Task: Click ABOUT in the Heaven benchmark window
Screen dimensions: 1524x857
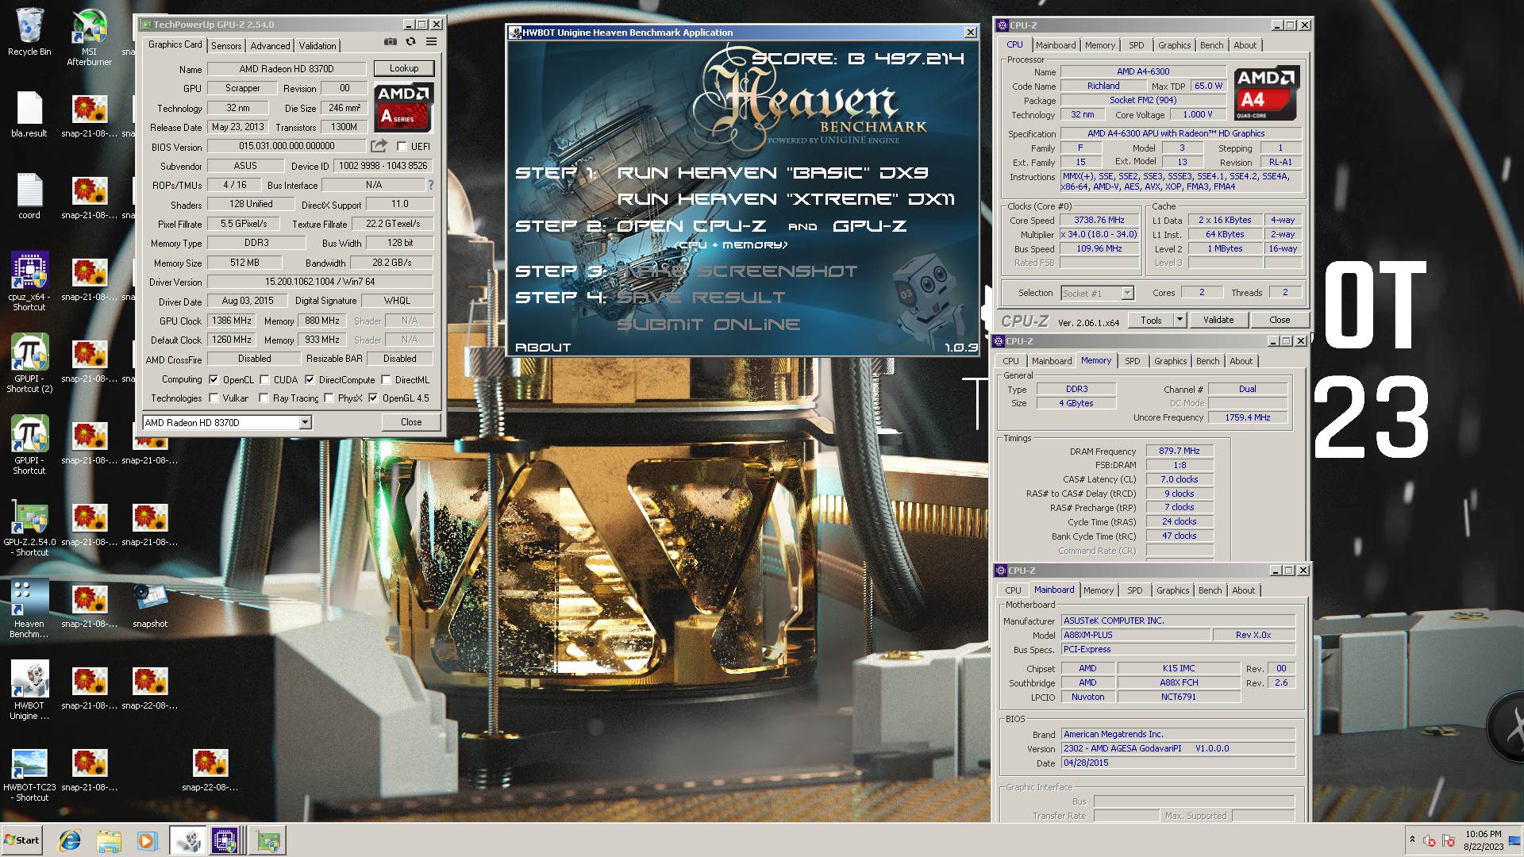Action: pyautogui.click(x=543, y=348)
